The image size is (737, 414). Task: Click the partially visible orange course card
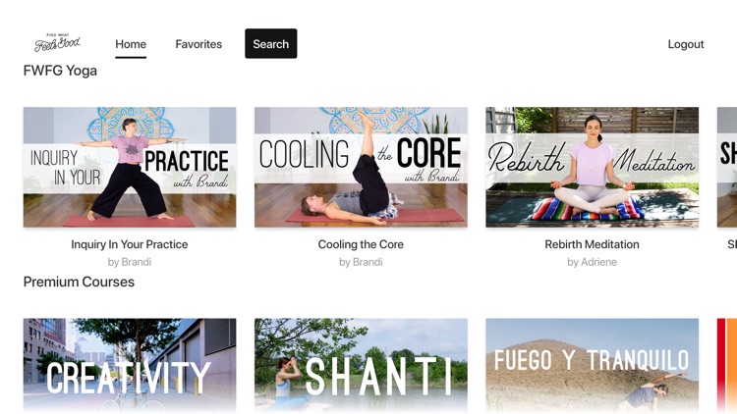point(726,366)
